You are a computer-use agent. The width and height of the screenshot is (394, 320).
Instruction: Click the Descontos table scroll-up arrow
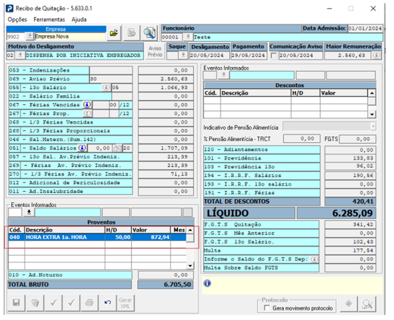(372, 93)
